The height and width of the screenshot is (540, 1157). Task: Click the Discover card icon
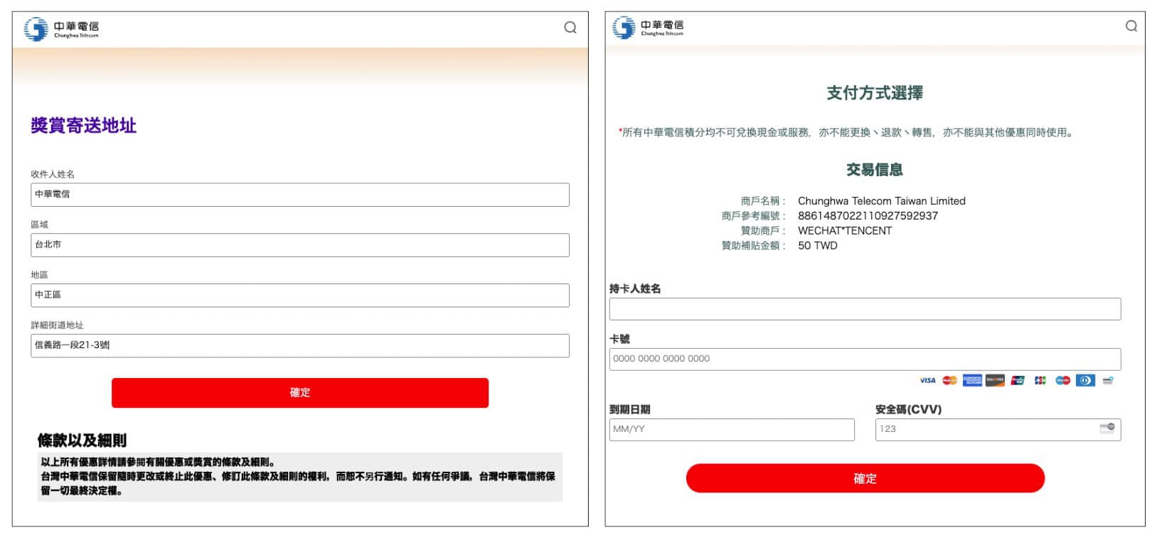coord(995,381)
